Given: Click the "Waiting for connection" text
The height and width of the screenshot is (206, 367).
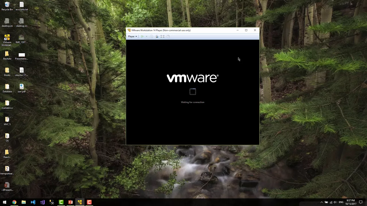Looking at the screenshot, I should click(193, 102).
